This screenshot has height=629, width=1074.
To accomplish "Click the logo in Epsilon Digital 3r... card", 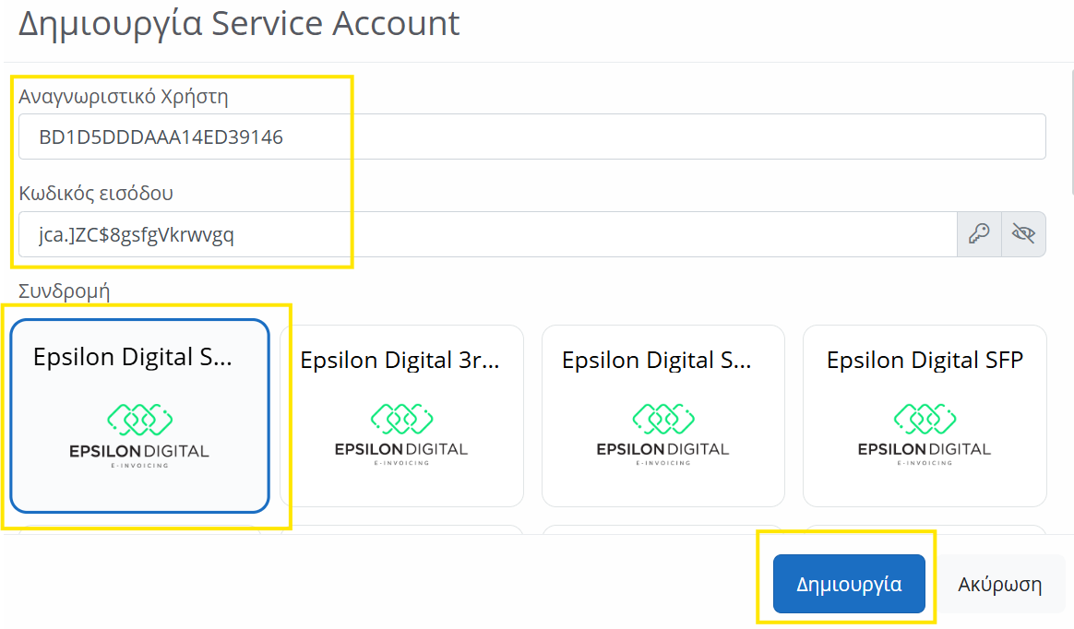I will tap(401, 433).
